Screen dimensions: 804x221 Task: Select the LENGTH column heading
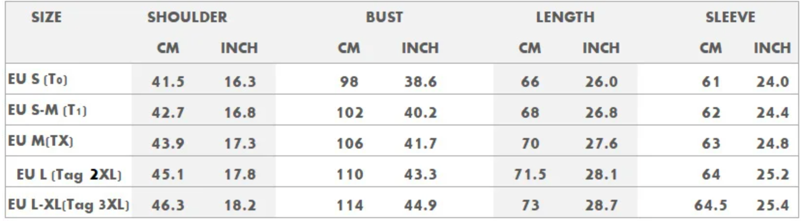point(565,17)
